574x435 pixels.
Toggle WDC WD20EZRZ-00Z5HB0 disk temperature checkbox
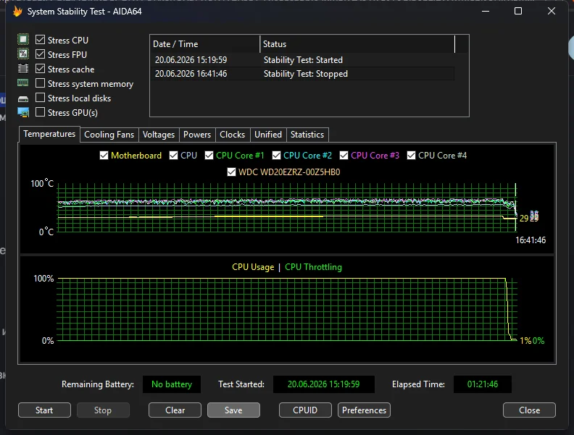pos(231,172)
